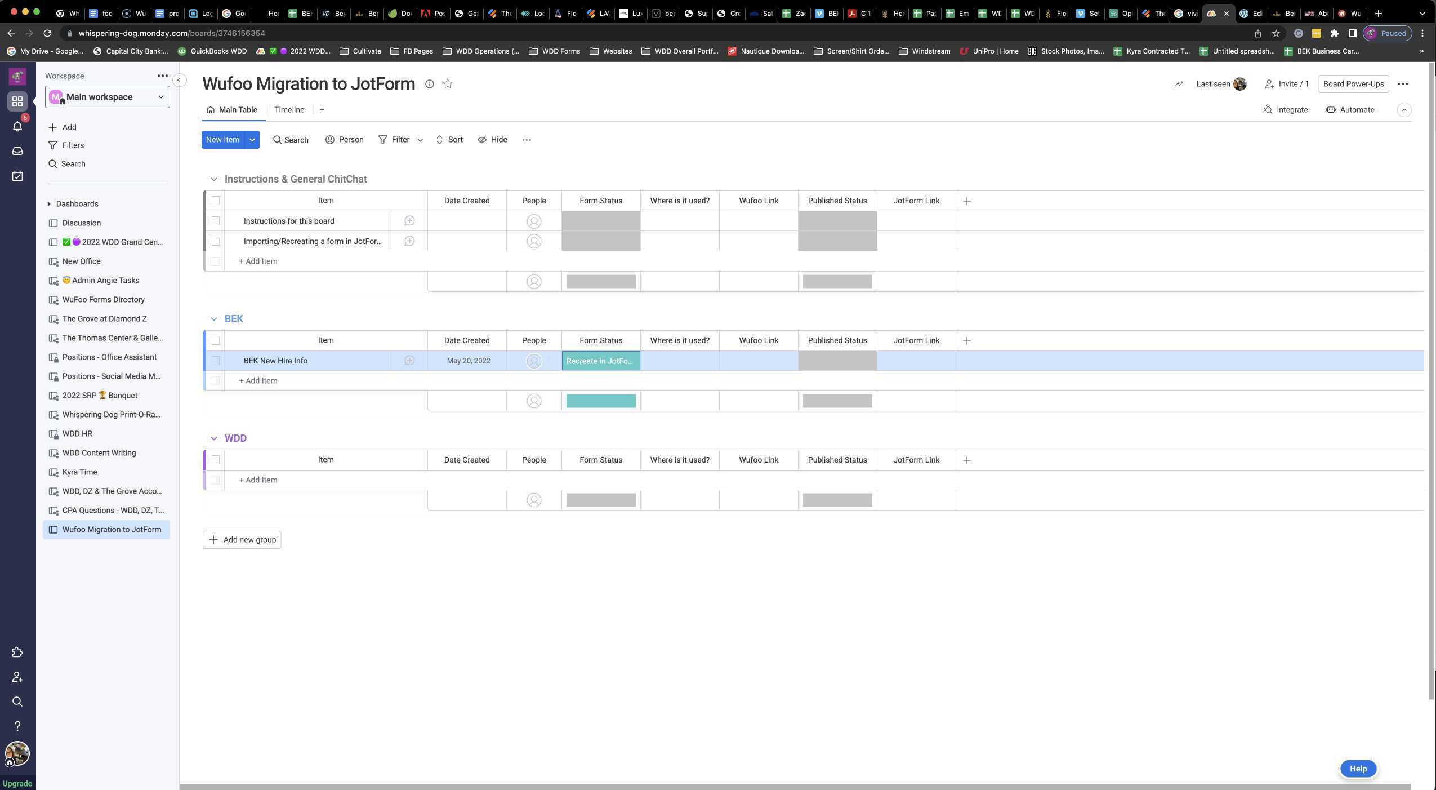This screenshot has width=1436, height=790.
Task: Open the Inbox icon in the sidebar
Action: pyautogui.click(x=17, y=150)
